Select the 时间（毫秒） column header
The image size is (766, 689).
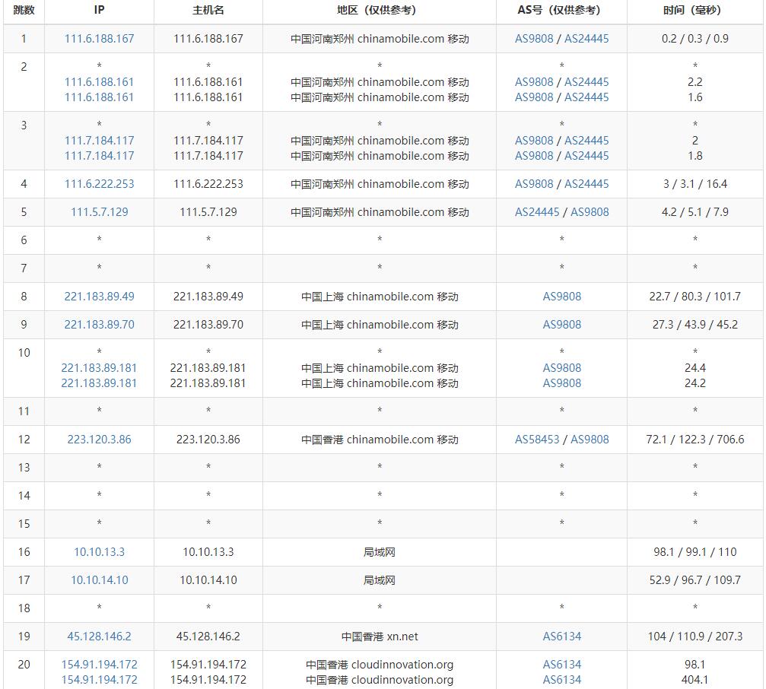[695, 10]
